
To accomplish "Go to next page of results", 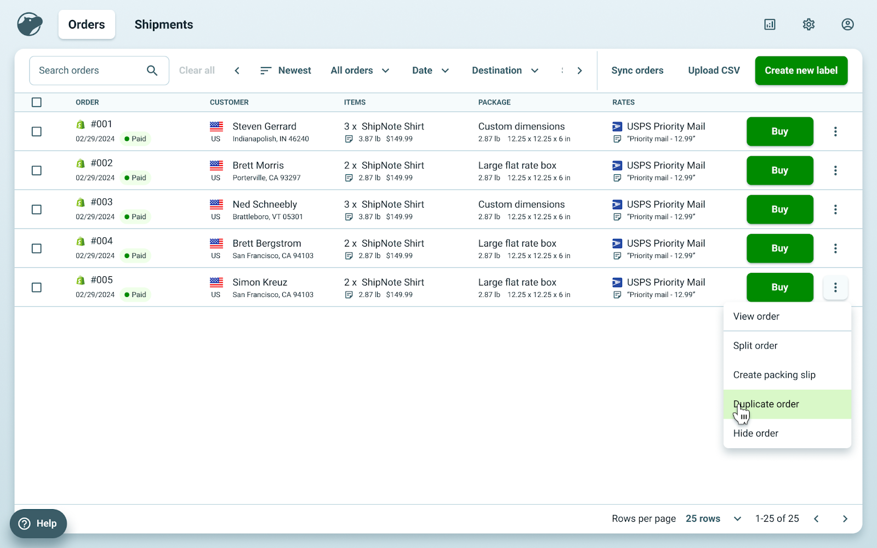I will coord(845,519).
